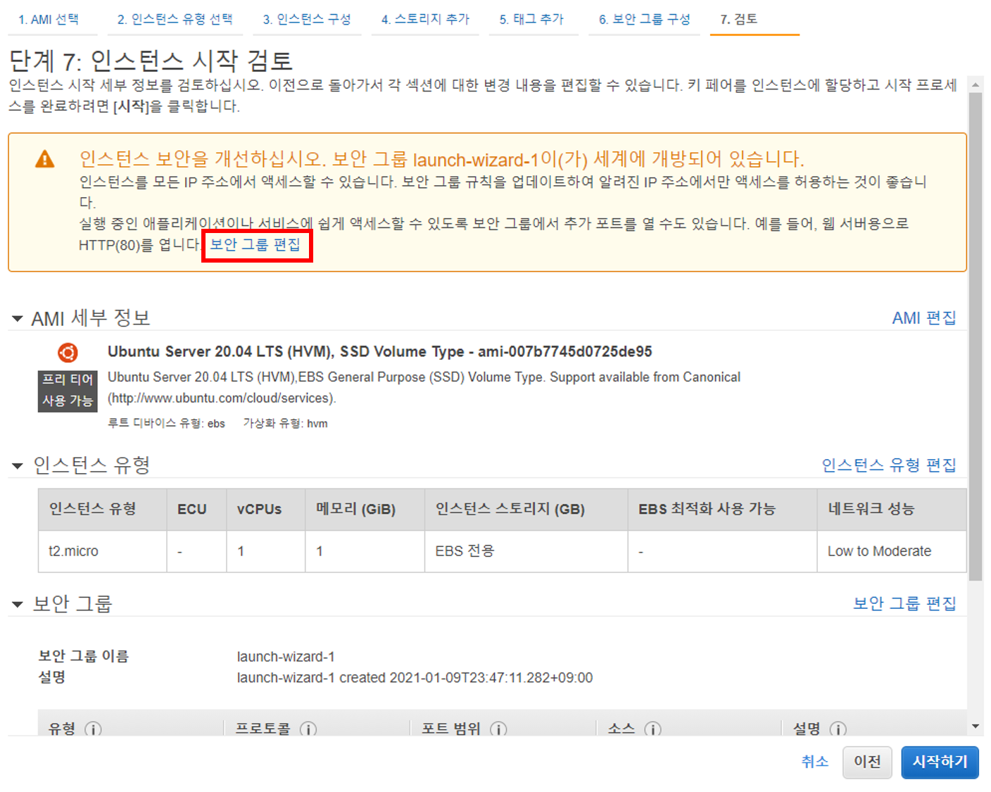This screenshot has width=991, height=792.
Task: Select the 7. 검토 tab
Action: tap(738, 20)
